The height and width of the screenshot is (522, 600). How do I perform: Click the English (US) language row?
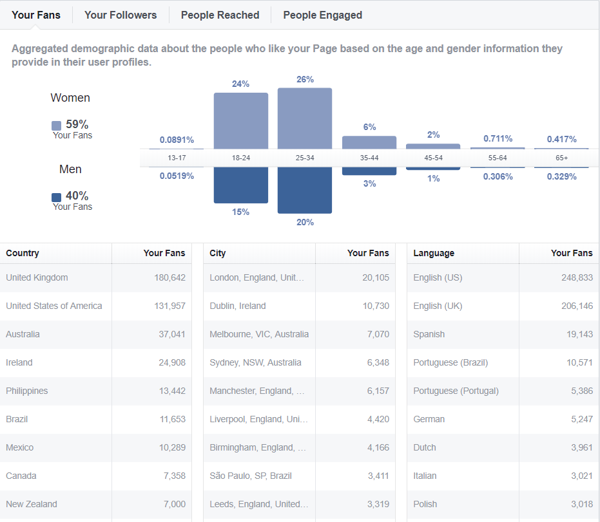click(x=503, y=277)
